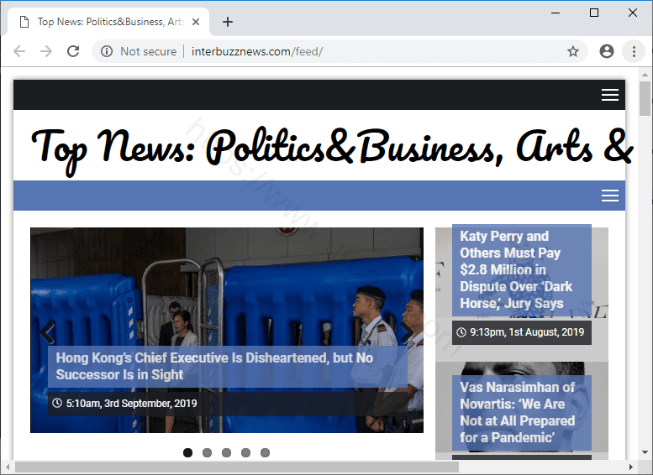Open the hamburger menu in the black bar
653x475 pixels.
click(x=609, y=95)
